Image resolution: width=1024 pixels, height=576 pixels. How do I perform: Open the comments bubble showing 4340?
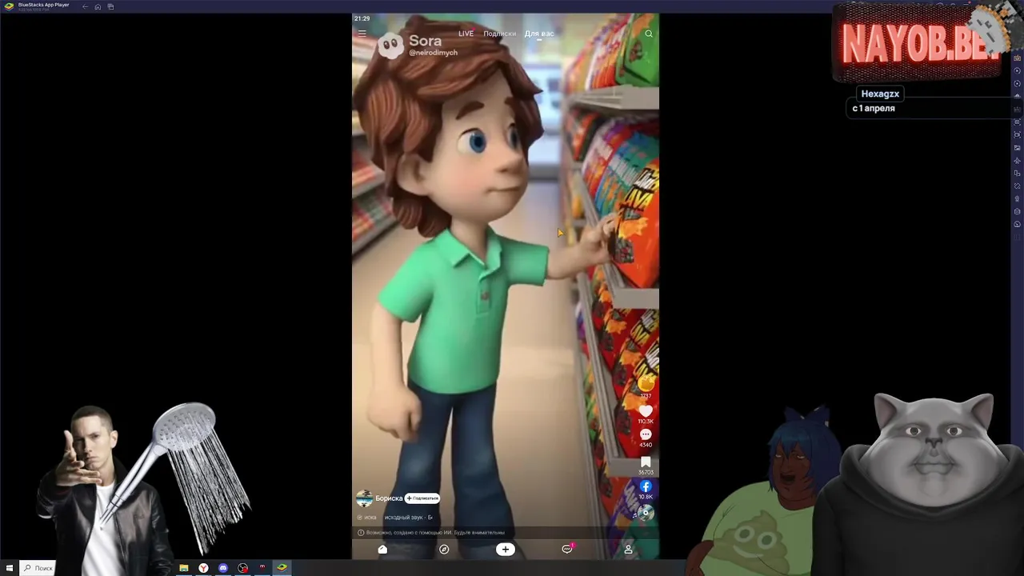646,434
